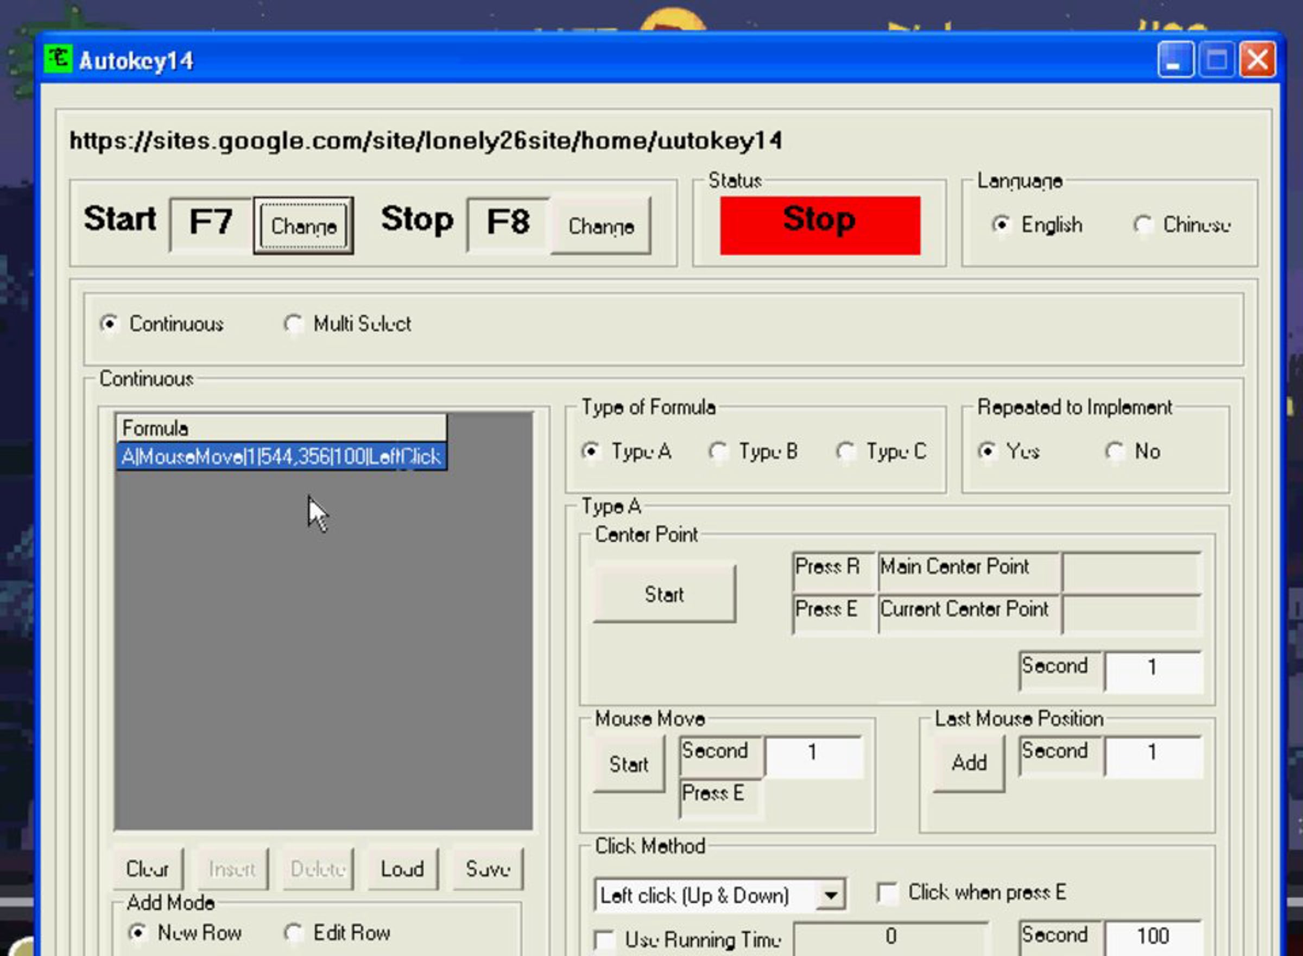Select Left click (Up & Down) combo box
This screenshot has height=956, width=1303.
coord(719,895)
